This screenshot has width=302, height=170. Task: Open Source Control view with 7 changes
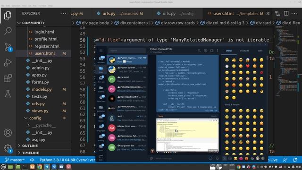[x=8, y=47]
